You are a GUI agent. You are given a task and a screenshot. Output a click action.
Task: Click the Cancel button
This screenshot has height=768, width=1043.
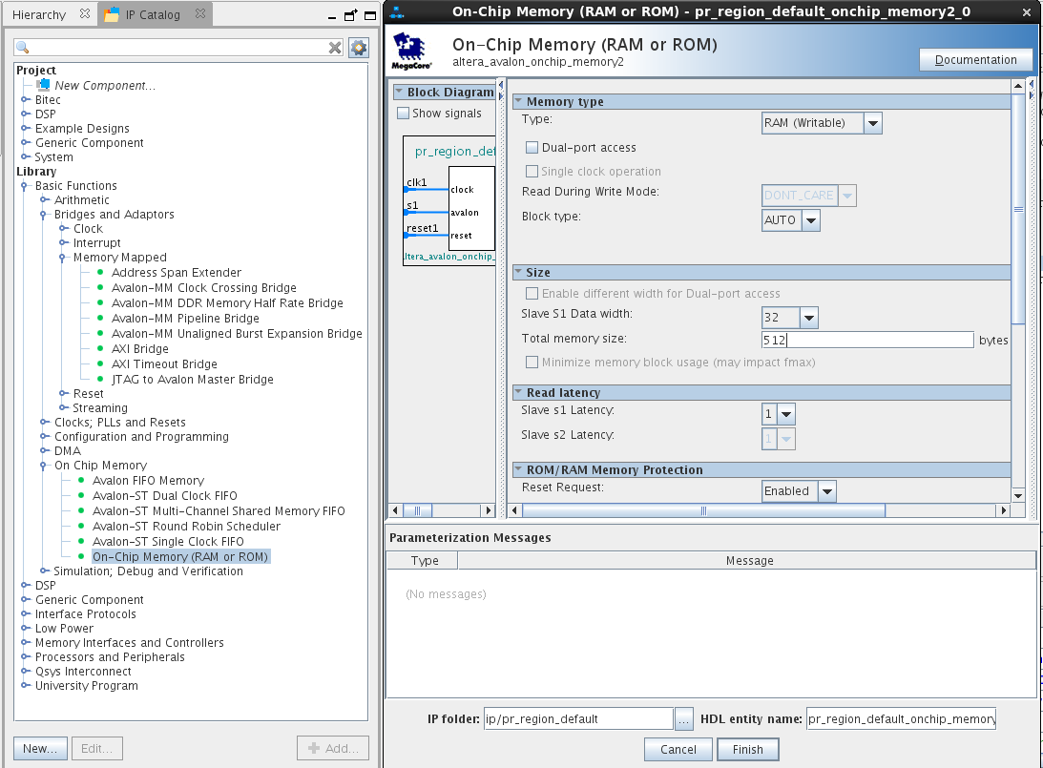[678, 749]
